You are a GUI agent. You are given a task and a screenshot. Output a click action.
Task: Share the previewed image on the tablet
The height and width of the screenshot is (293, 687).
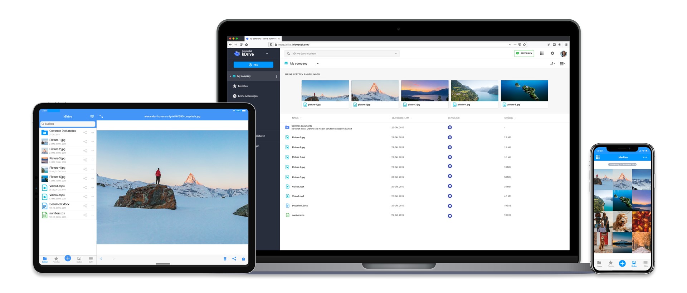pos(234,259)
